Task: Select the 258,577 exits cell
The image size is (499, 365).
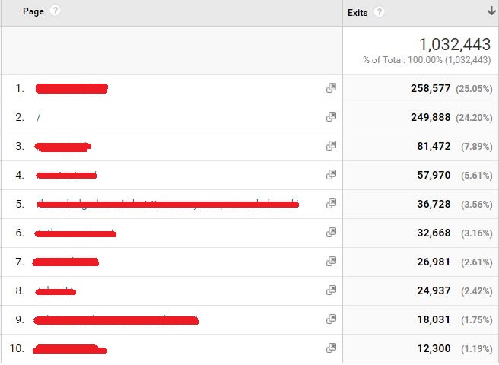Action: coord(431,88)
